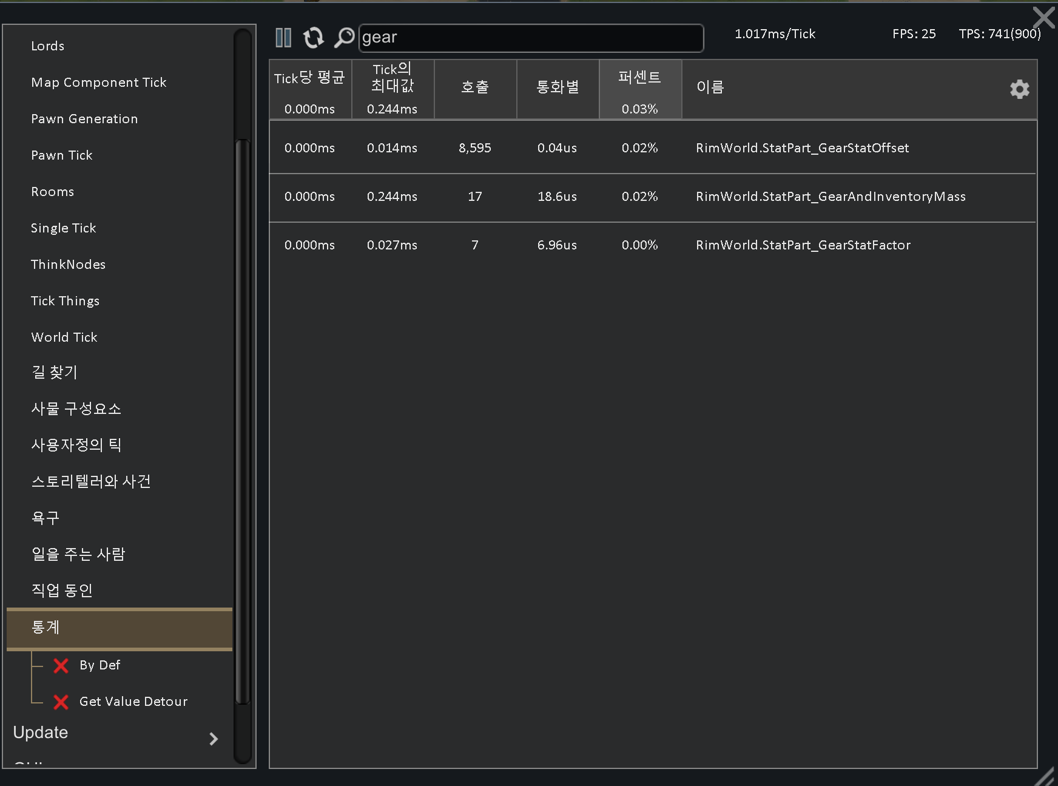Click the refresh arrows icon

(313, 38)
